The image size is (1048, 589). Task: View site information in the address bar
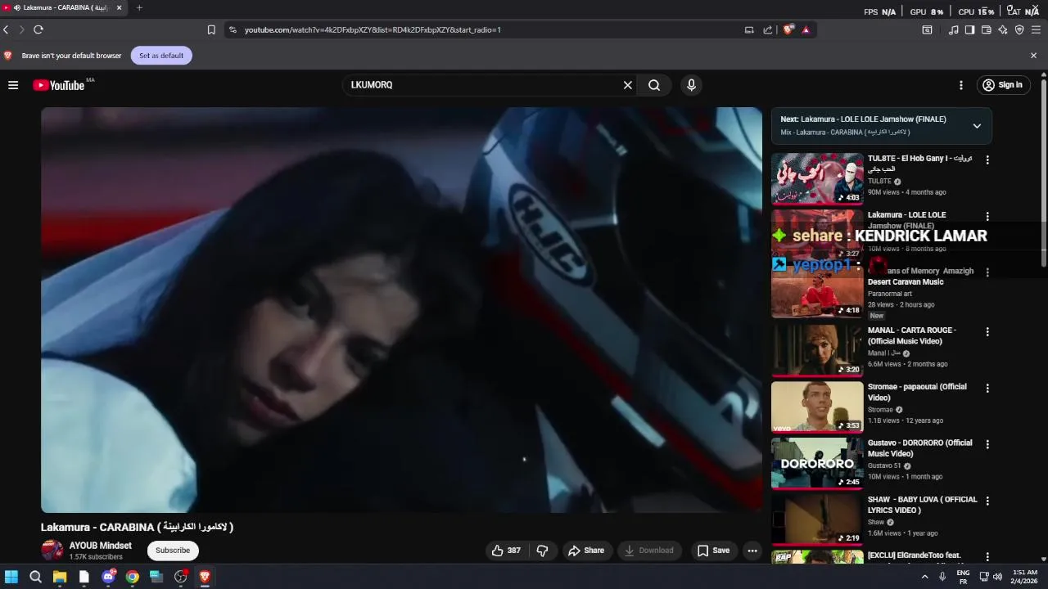[233, 29]
